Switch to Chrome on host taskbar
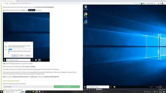 coord(37,92)
